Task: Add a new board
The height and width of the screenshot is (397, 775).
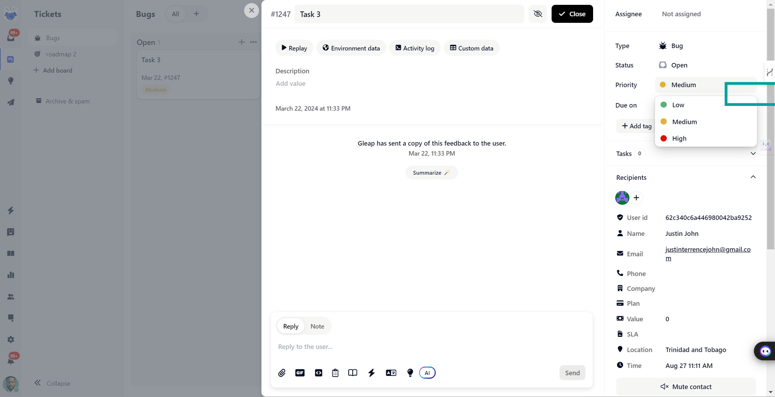Action: click(53, 70)
